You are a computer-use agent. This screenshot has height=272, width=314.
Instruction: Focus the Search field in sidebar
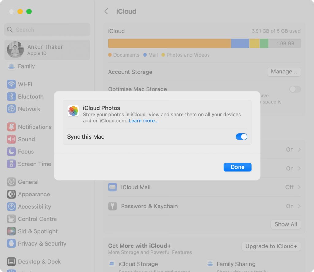click(x=47, y=30)
